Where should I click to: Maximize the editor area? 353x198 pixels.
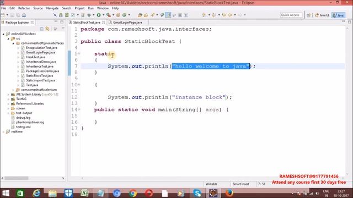click(349, 22)
